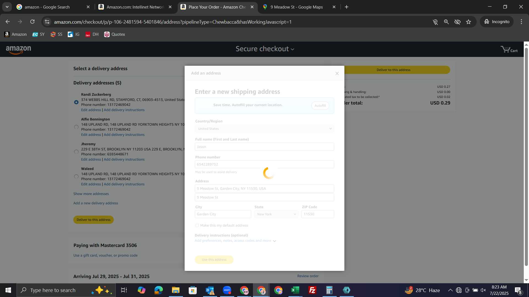Click ZIP Code input field
The image size is (529, 297).
point(318,214)
